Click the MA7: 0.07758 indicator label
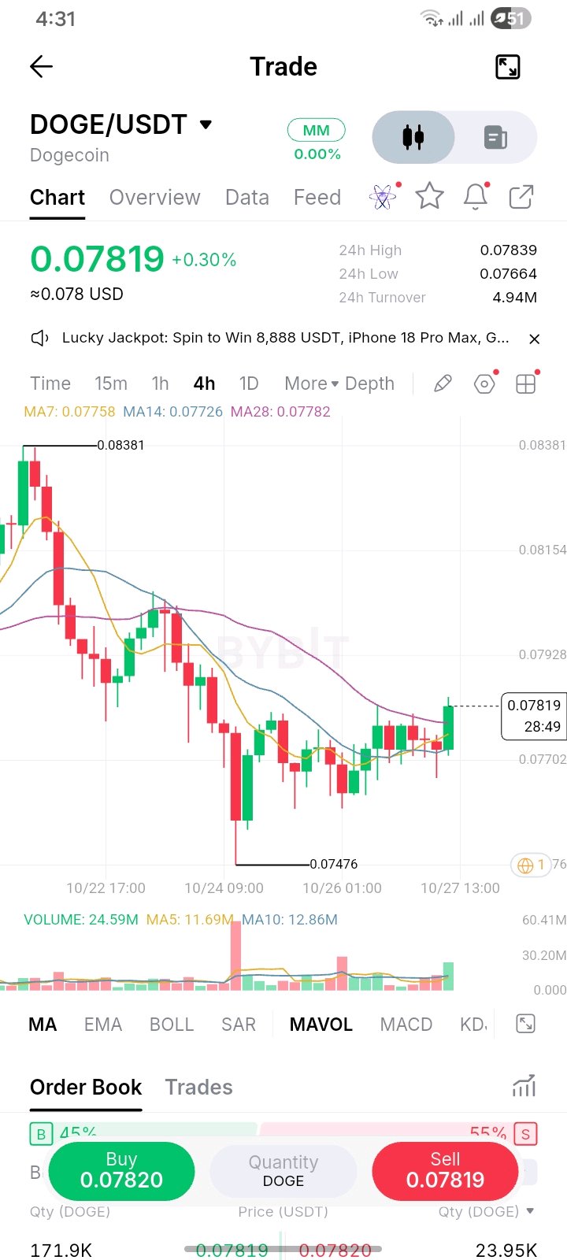 pyautogui.click(x=69, y=411)
